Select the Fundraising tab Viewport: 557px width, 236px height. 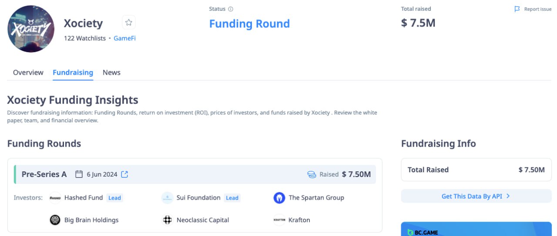[73, 72]
